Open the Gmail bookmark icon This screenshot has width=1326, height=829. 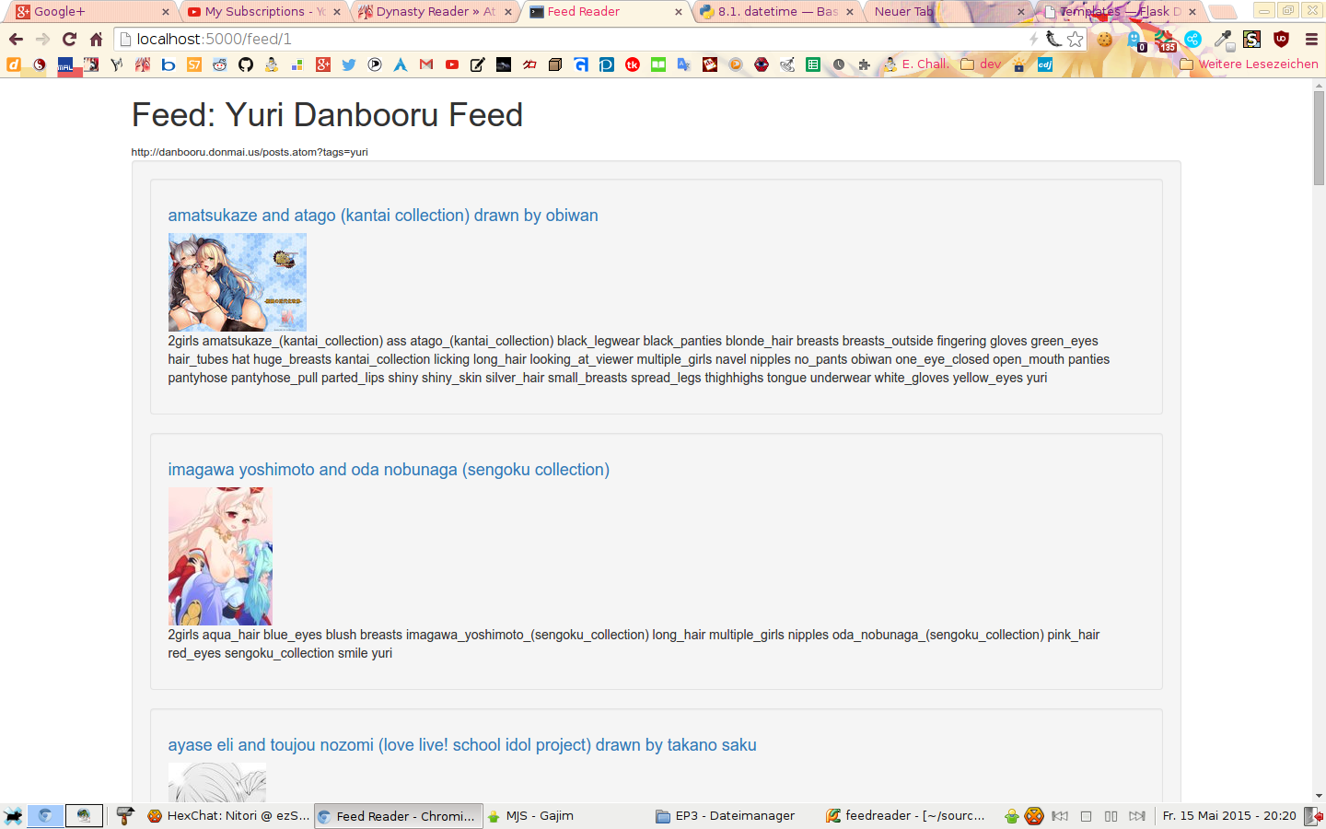(425, 64)
